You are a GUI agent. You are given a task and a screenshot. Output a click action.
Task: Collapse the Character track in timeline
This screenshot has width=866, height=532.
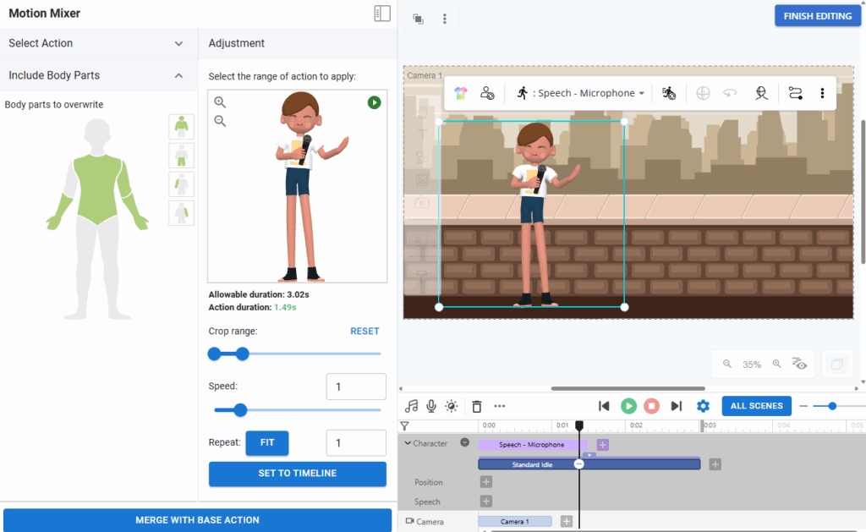pyautogui.click(x=408, y=443)
